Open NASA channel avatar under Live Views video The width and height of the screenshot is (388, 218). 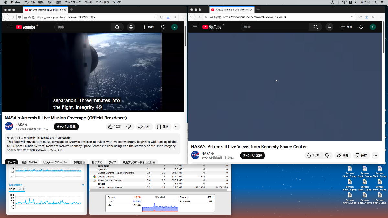coord(195,155)
